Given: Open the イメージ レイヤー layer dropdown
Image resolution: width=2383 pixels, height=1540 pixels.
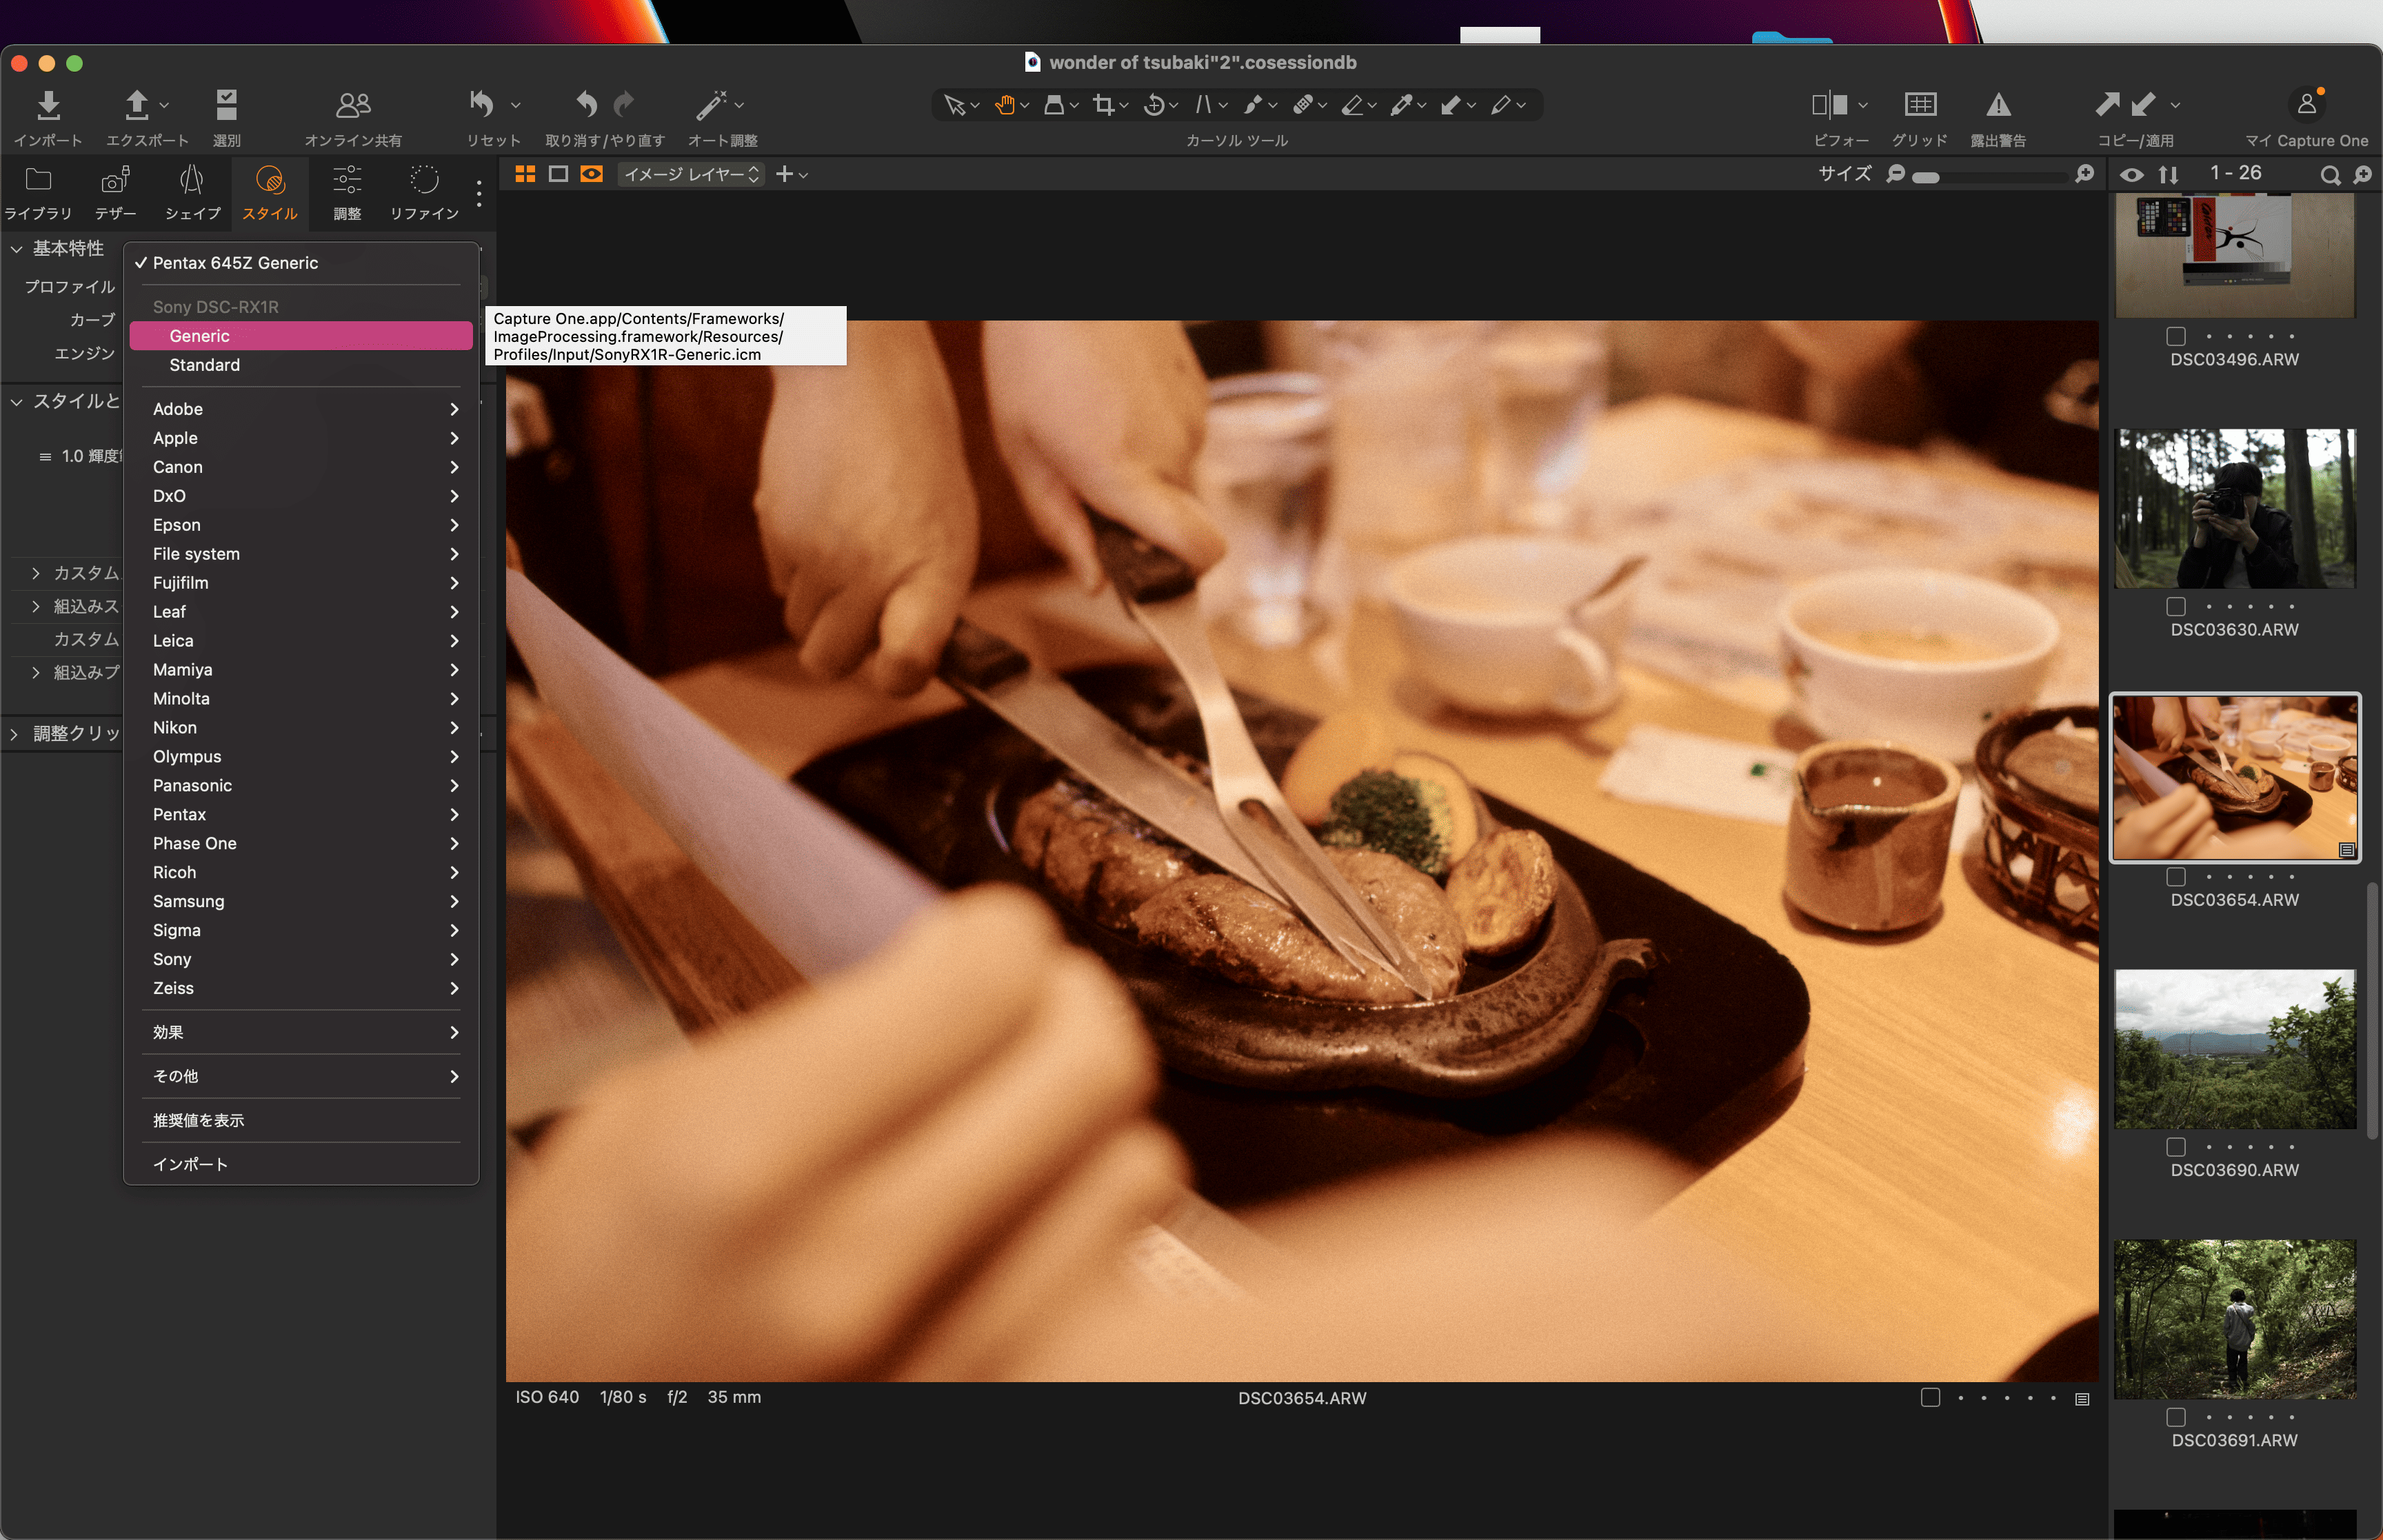Looking at the screenshot, I should click(691, 174).
